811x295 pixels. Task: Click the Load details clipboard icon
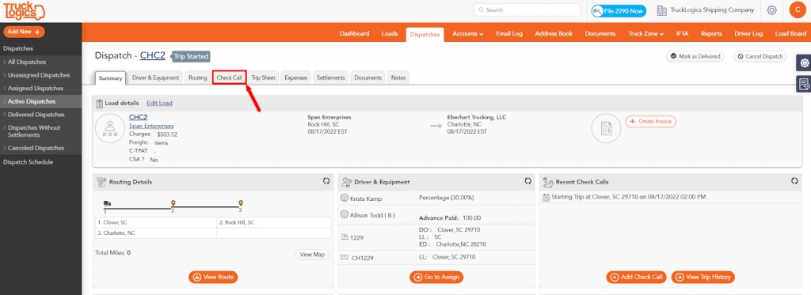[x=99, y=104]
